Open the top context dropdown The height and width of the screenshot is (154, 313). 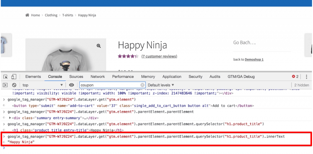[43, 85]
